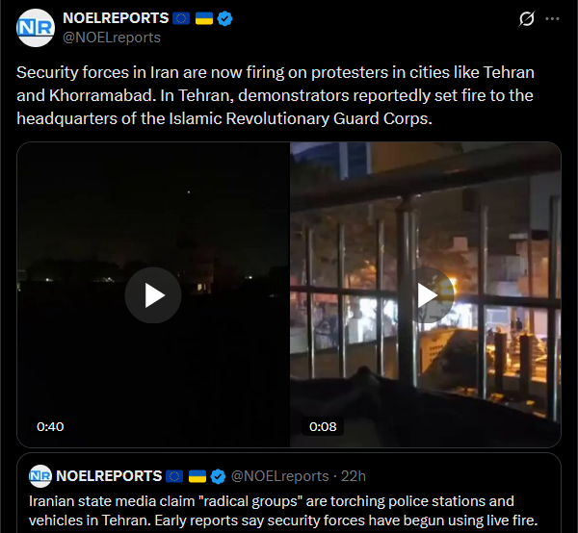Click the blue verified badge in header
This screenshot has height=533, width=578.
pos(224,18)
